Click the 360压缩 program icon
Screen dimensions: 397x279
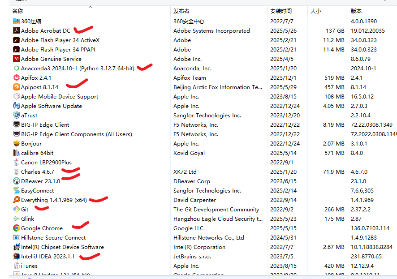(x=17, y=21)
